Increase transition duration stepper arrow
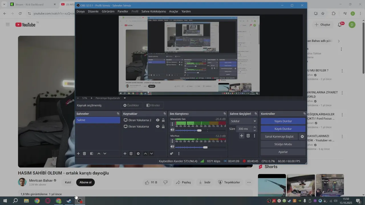The width and height of the screenshot is (365, 205). (x=255, y=127)
